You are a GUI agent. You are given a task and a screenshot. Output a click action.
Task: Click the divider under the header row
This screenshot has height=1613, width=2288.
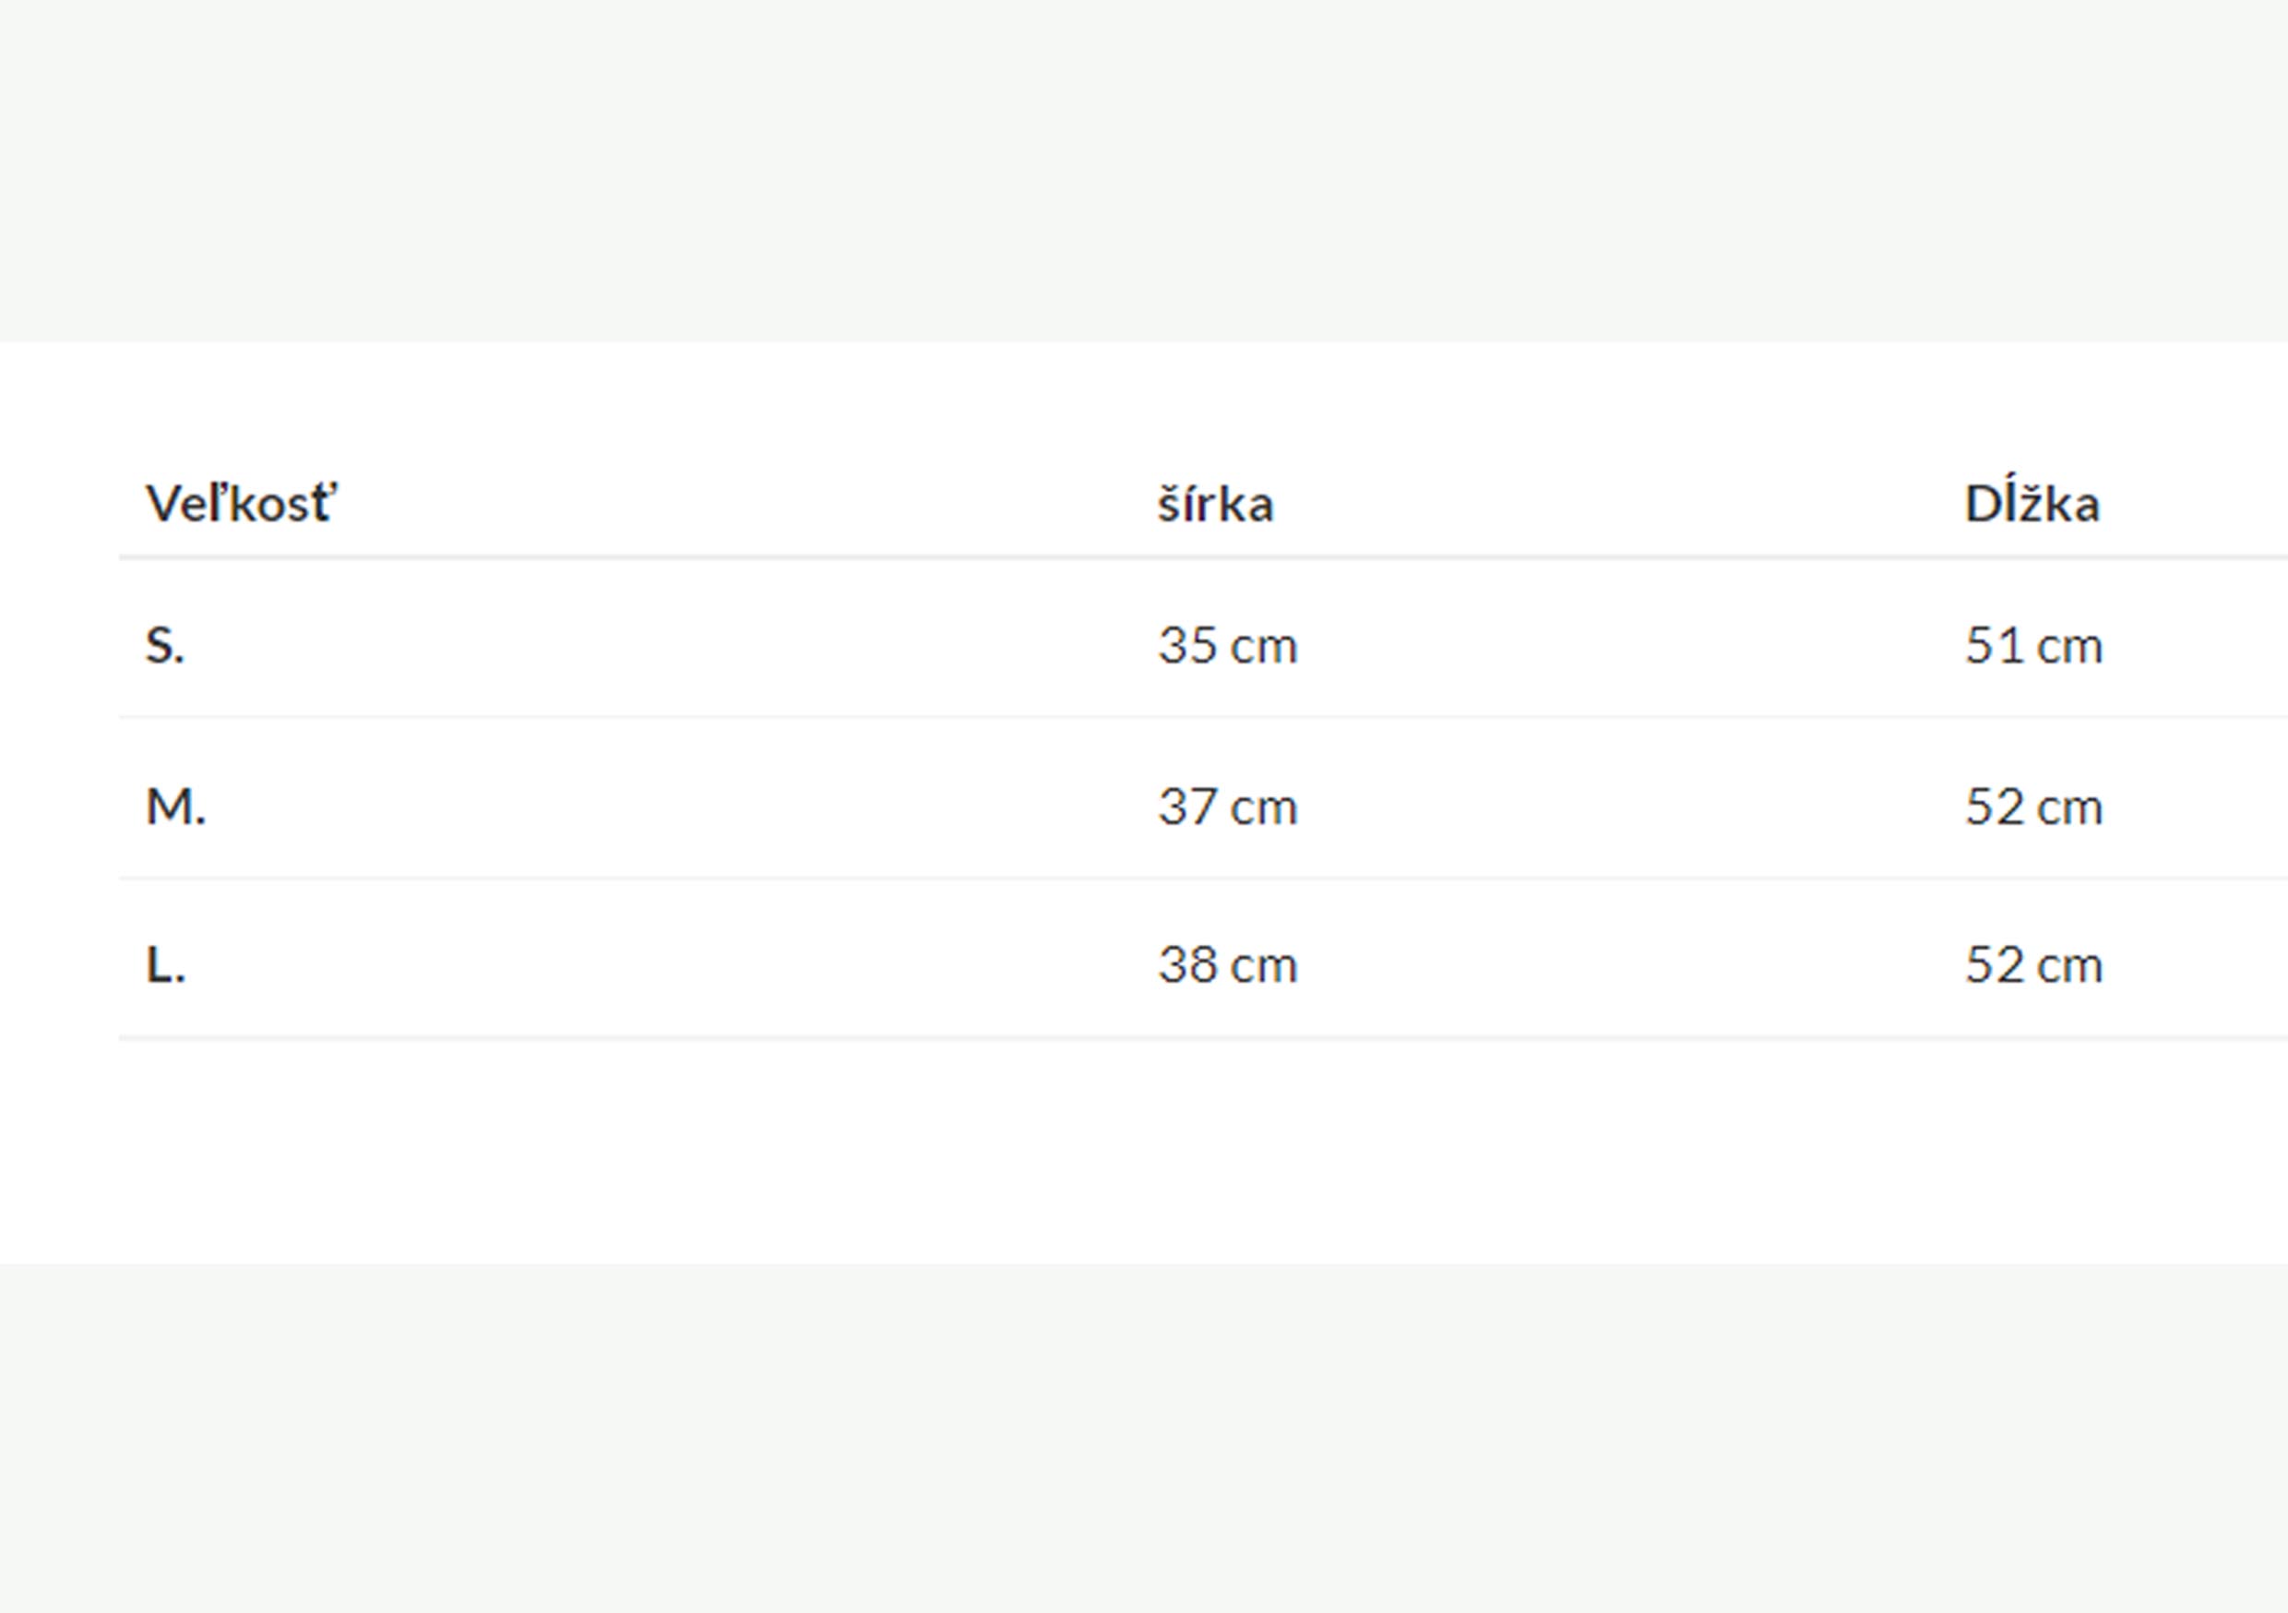tap(1096, 558)
